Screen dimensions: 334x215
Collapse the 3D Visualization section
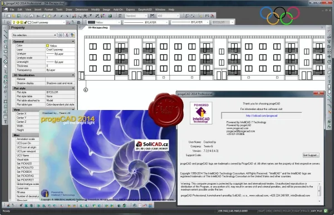[73, 75]
